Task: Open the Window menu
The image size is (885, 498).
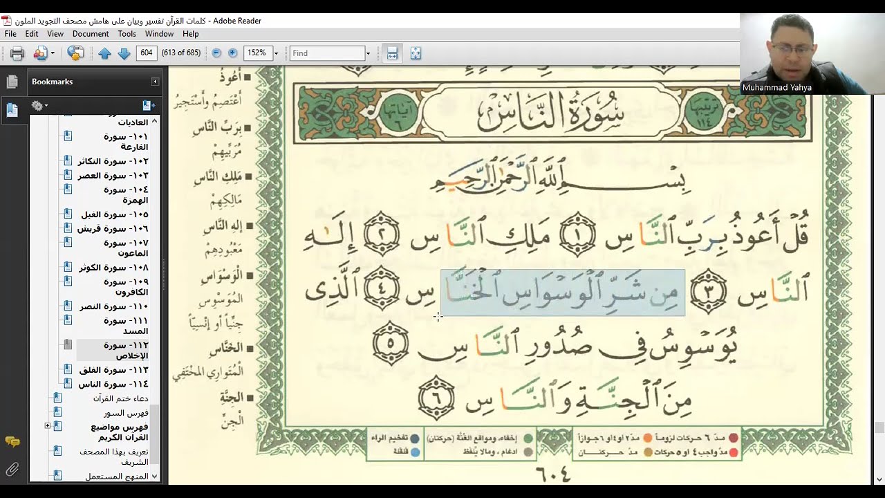Action: pos(159,34)
